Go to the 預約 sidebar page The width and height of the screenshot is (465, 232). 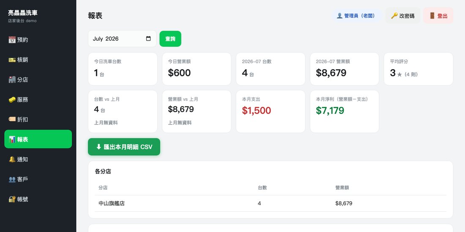pyautogui.click(x=38, y=40)
